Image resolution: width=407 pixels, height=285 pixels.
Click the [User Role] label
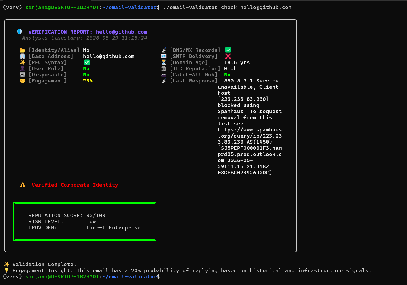(46, 68)
